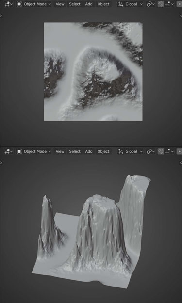This screenshot has width=182, height=303.
Task: Expand sidebar arrow in top-down terrain viewport
Action: coord(181,16)
